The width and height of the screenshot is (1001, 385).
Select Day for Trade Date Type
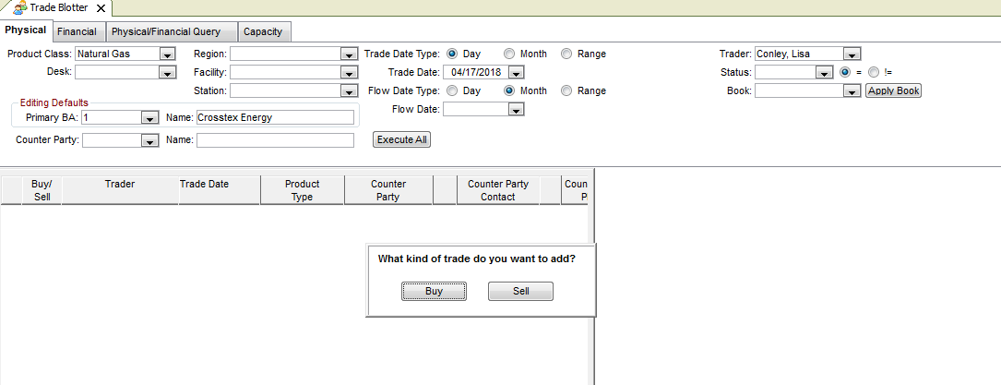tap(452, 54)
